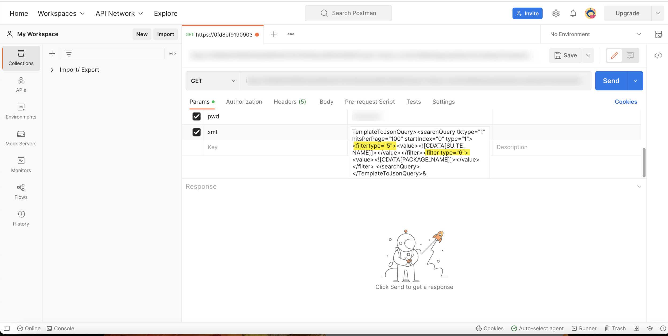Open the Console from the status bar

60,328
